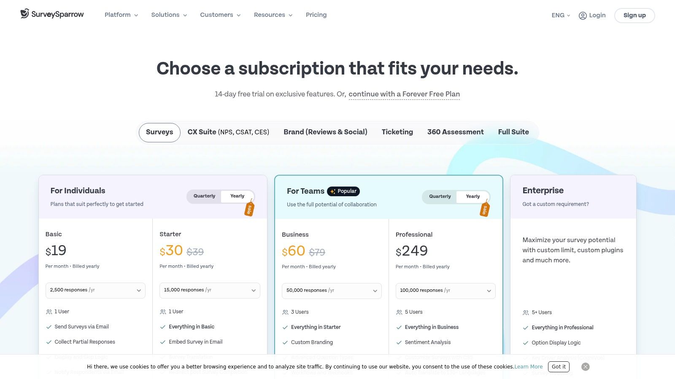Switch For Individuals billing to Quarterly
The image size is (675, 379).
pos(204,196)
